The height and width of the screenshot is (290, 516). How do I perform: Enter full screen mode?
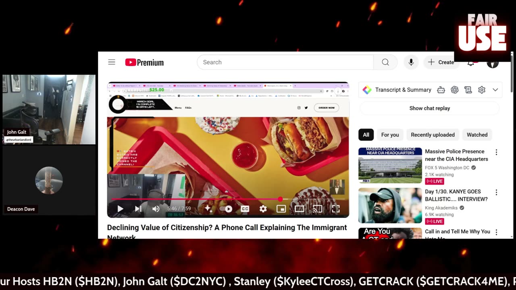[x=335, y=209]
